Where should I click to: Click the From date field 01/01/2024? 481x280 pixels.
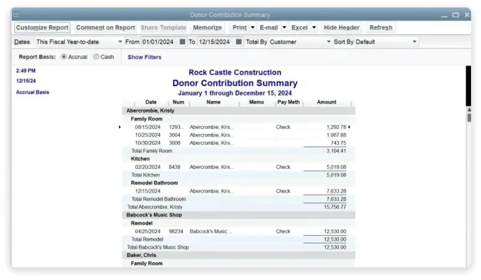pos(160,42)
